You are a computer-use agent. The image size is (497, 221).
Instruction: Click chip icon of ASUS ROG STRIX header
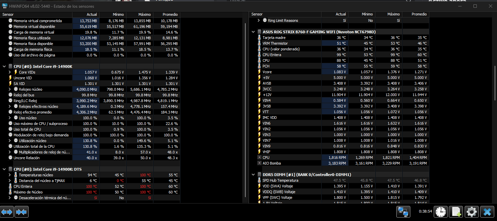coord(259,32)
